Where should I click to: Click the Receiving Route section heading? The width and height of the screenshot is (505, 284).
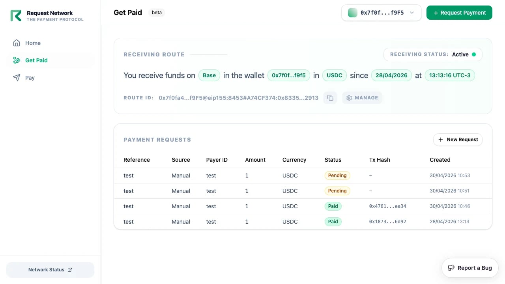point(154,54)
